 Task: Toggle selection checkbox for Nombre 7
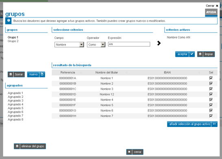(x=211, y=116)
